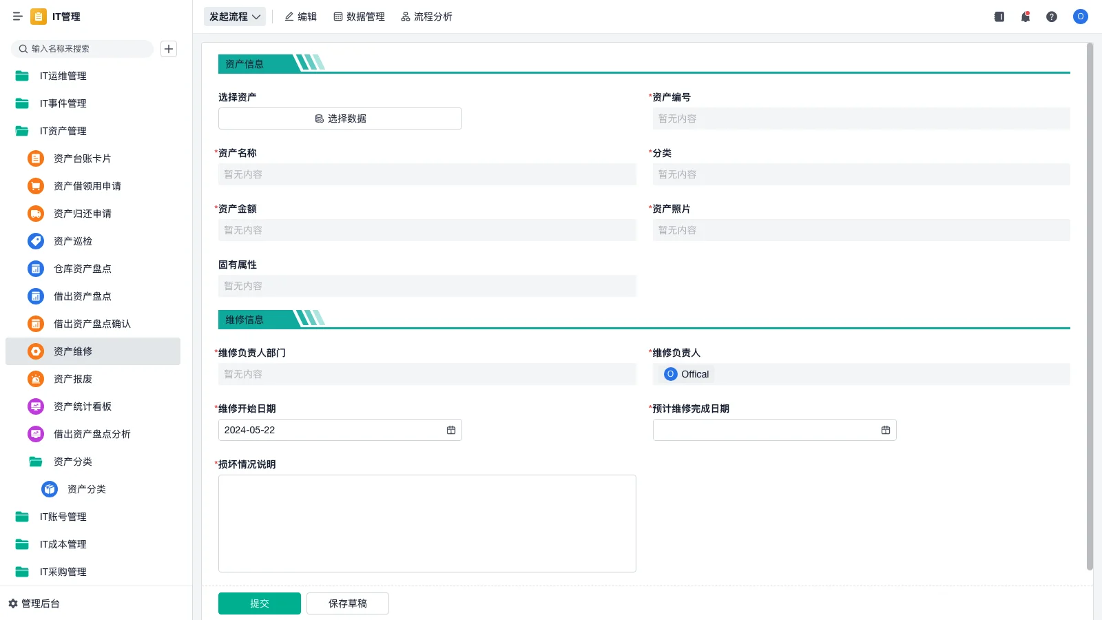Click the blue 资产分类 cube icon
The image size is (1102, 620).
coord(50,489)
